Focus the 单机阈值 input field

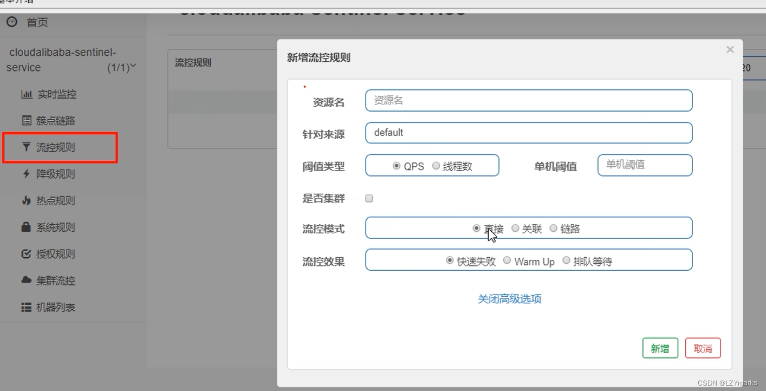645,165
